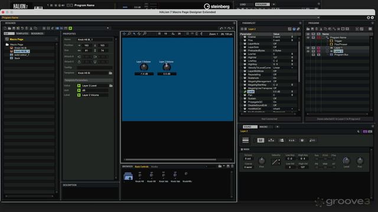Expand the Layer 2 tree node
The image size is (378, 212).
(328, 51)
